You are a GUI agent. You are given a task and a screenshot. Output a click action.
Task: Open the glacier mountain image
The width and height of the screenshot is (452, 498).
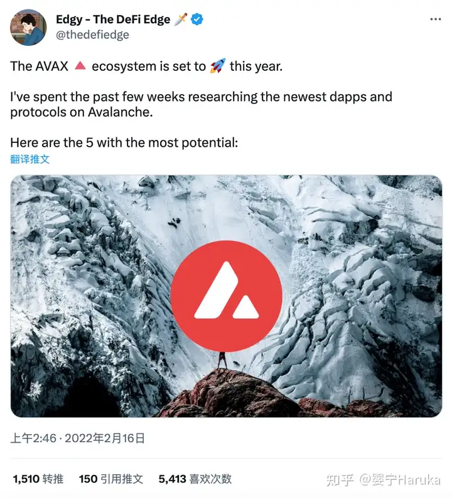point(227,296)
